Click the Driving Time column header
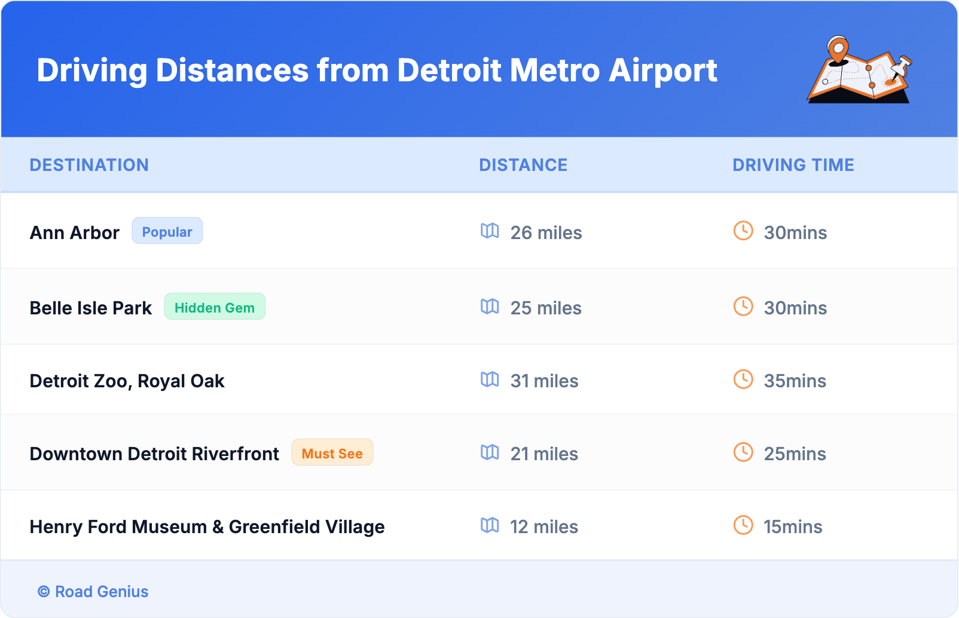Viewport: 959px width, 618px height. [793, 165]
